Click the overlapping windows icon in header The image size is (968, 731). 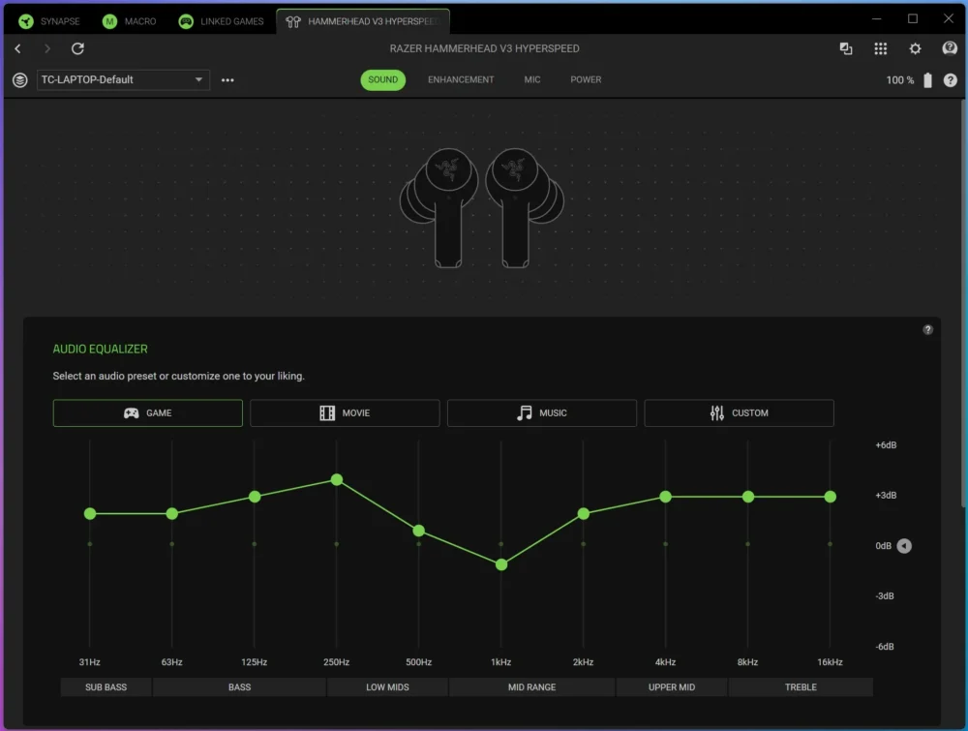click(846, 48)
